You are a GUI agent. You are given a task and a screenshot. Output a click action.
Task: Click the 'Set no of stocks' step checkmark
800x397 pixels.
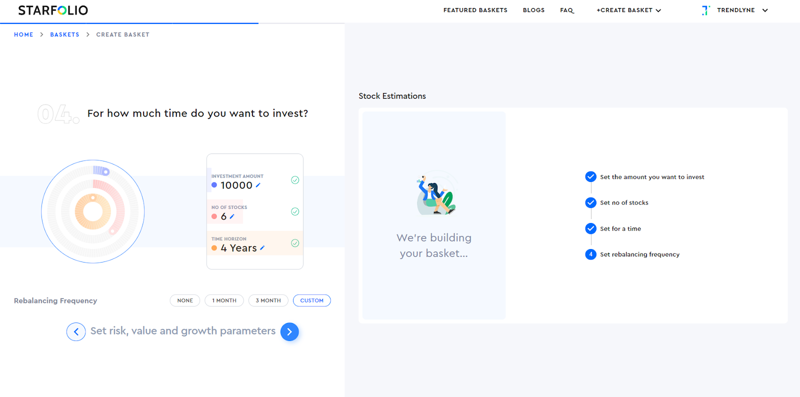pos(590,202)
